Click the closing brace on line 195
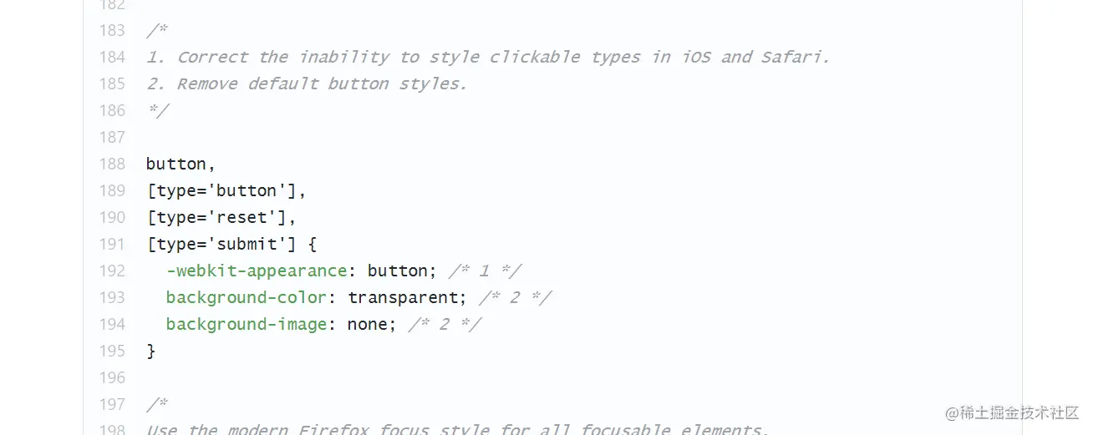This screenshot has height=435, width=1093. (x=151, y=351)
